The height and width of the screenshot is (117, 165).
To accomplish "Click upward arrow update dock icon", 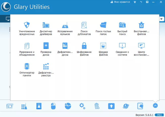I will pyautogui.click(x=111, y=106).
